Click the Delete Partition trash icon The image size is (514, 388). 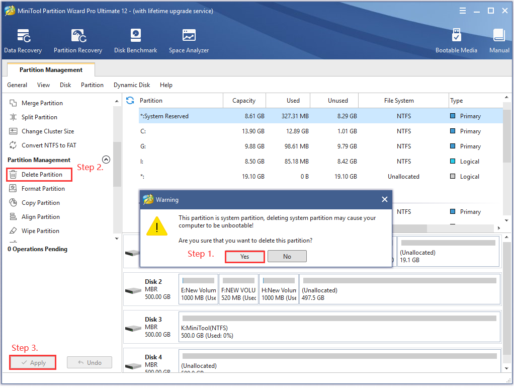point(13,175)
